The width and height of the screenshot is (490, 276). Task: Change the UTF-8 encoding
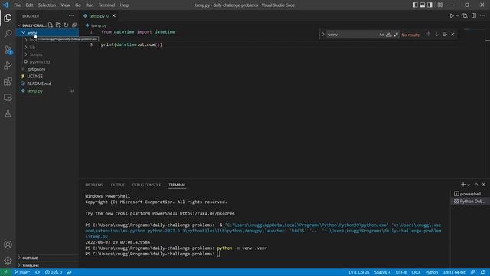click(x=401, y=272)
